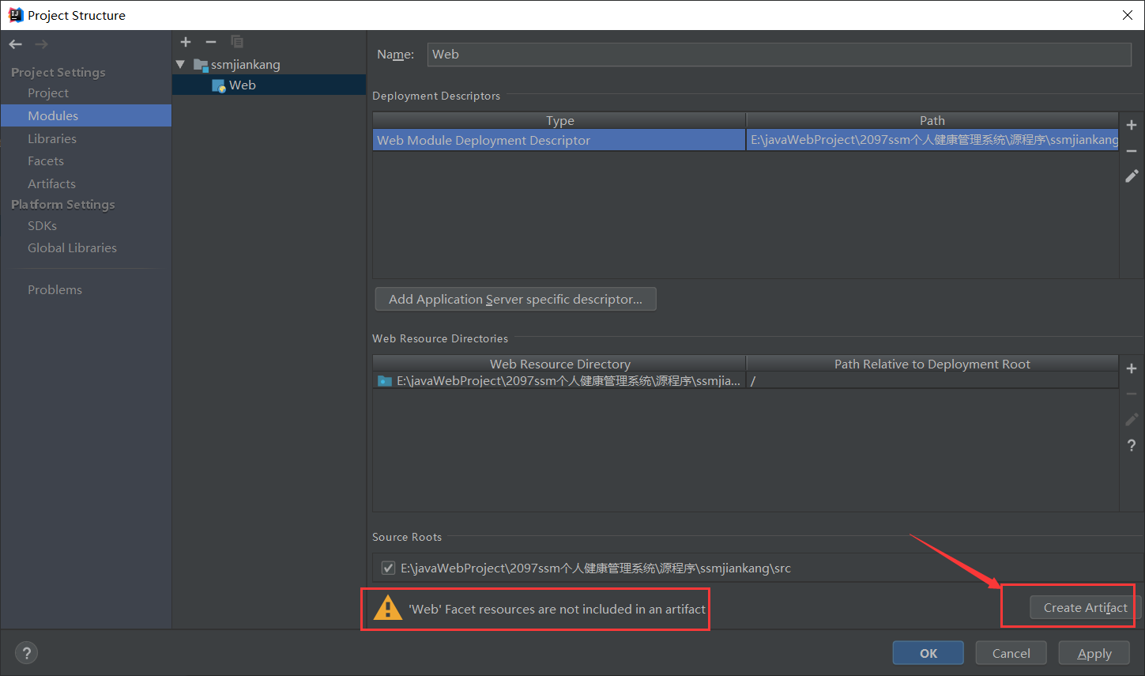Click the ssmjiankang\src source root path text
This screenshot has width=1145, height=676.
(x=595, y=568)
